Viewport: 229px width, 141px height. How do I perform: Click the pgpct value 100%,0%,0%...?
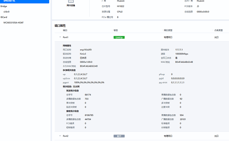(89, 83)
